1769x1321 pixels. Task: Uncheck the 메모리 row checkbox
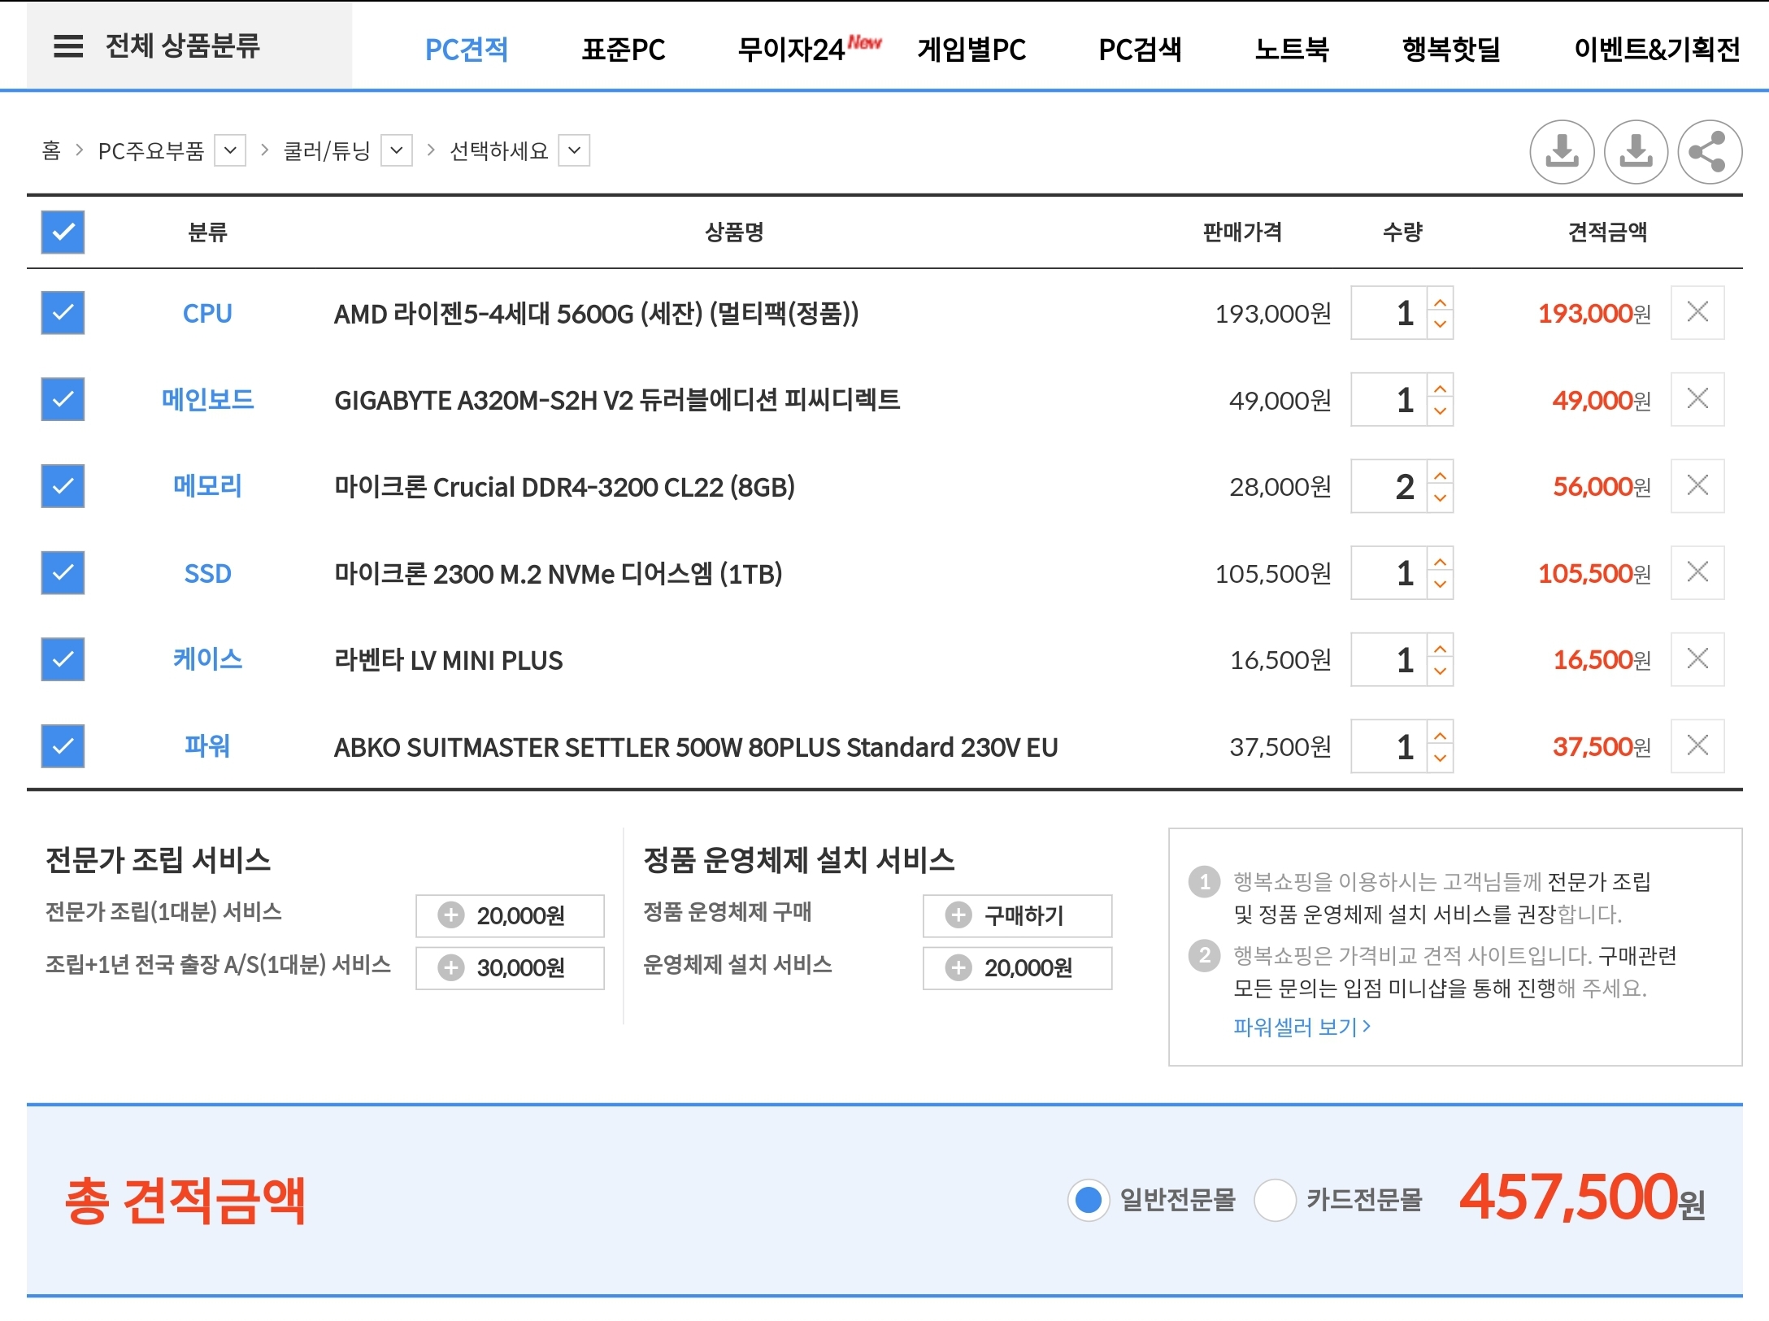point(63,486)
